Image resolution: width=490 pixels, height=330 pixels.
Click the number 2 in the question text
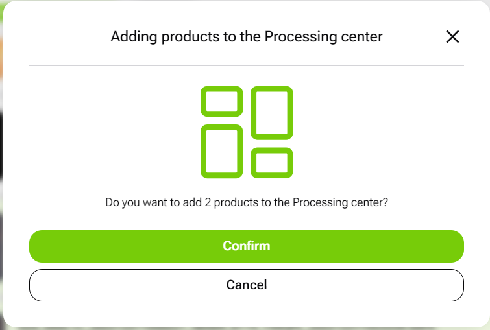(x=208, y=202)
